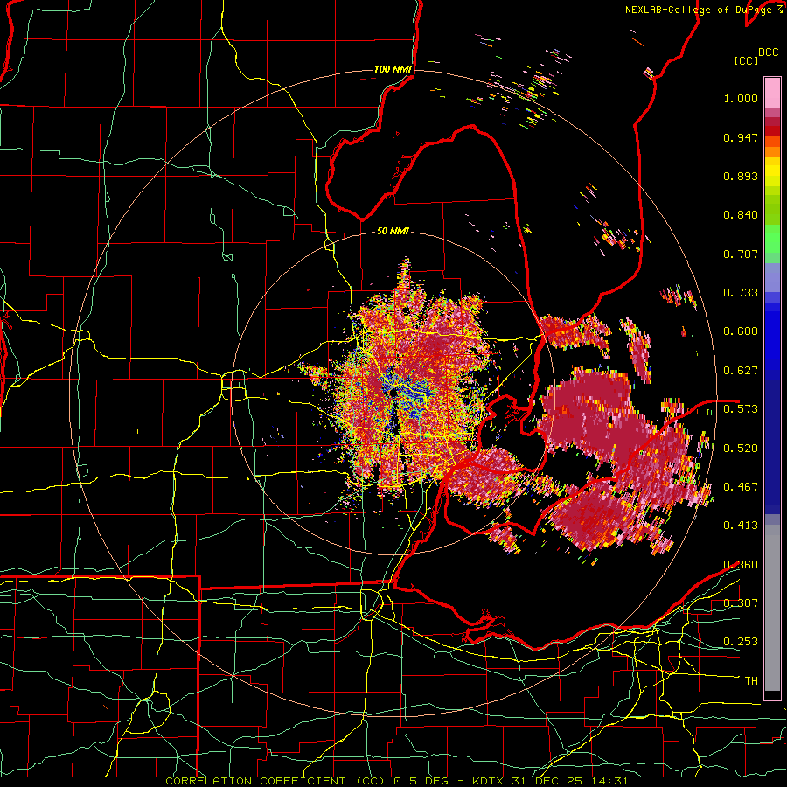
Task: Click the 100 NMI range ring label
Action: [393, 69]
